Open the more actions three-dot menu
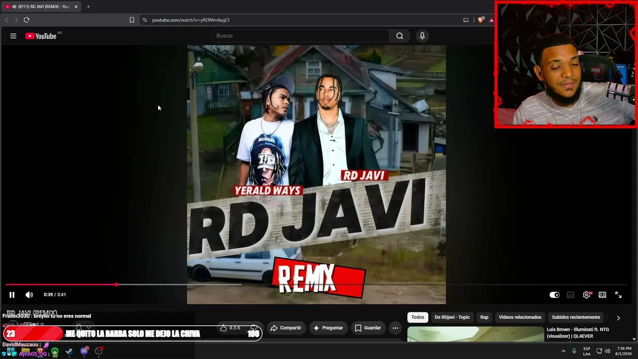The height and width of the screenshot is (359, 638). click(x=395, y=328)
